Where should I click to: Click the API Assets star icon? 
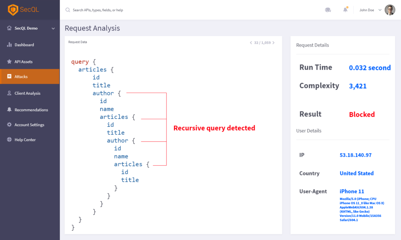click(9, 61)
